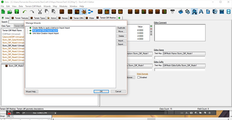Click the green plus add value icon

pos(151,26)
